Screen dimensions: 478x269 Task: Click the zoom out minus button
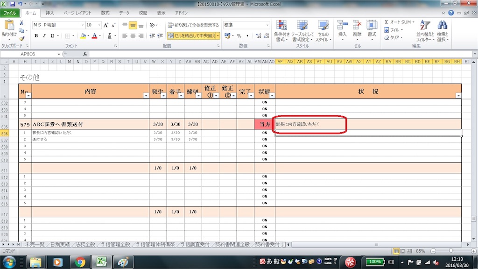(x=433, y=251)
